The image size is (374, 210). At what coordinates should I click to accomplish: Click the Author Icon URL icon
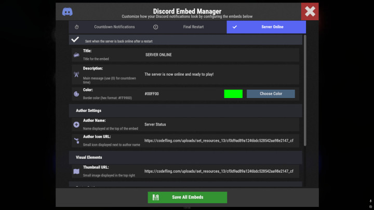point(76,141)
